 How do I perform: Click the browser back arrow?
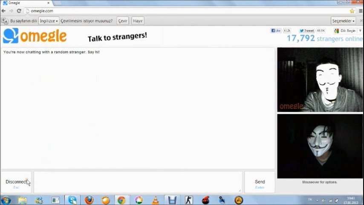pyautogui.click(x=4, y=11)
